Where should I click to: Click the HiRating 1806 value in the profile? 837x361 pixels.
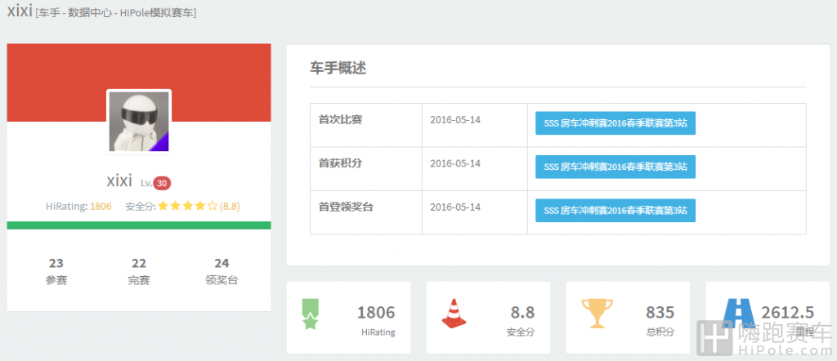(x=101, y=207)
